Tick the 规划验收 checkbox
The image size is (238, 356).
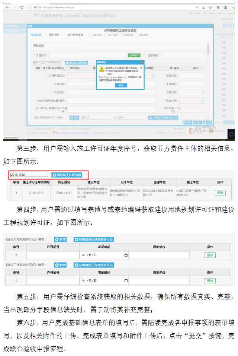(90, 35)
